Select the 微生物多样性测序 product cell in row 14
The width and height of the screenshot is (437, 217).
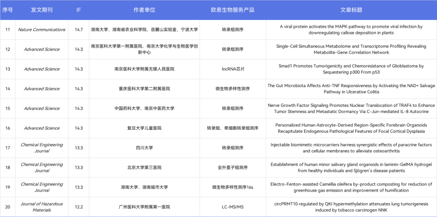233,89
